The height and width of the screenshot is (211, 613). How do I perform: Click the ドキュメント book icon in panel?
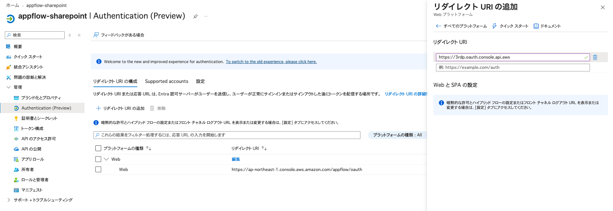coord(536,26)
